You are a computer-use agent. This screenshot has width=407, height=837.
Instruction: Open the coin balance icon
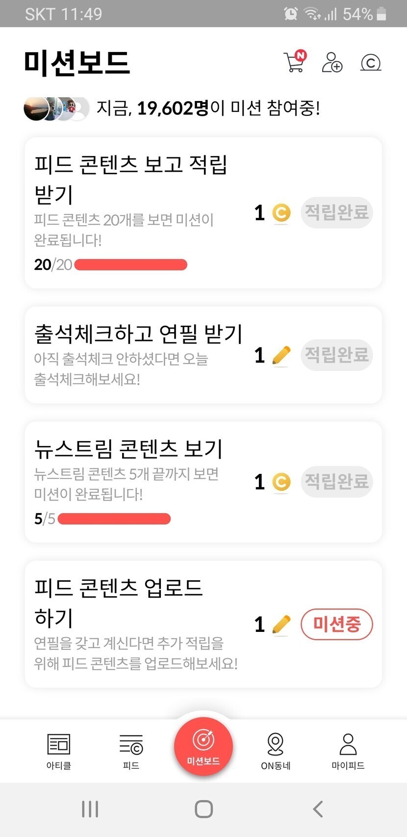coord(371,62)
